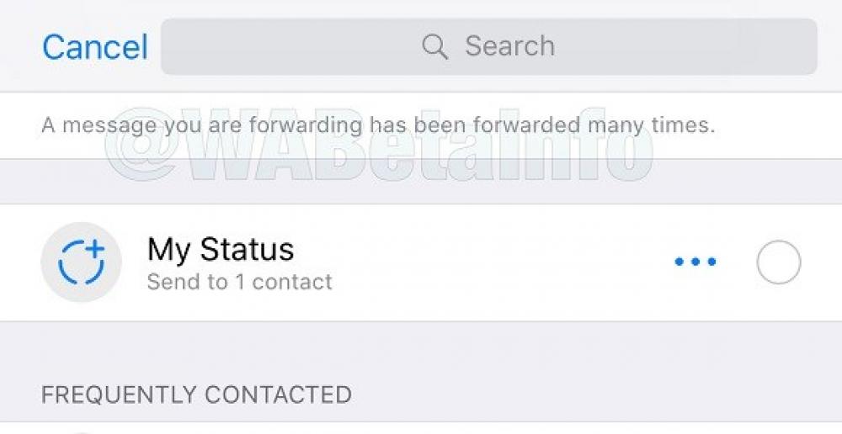Click the plus sign on status icon

point(93,248)
